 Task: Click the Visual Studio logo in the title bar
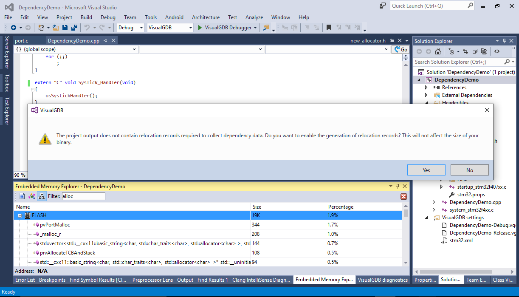[x=9, y=7]
